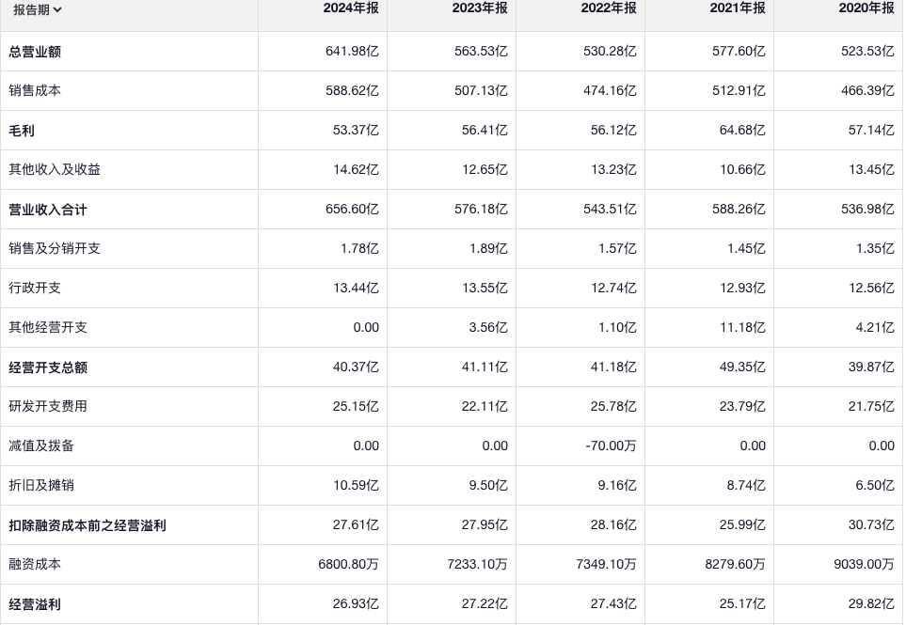Screen dimensions: 906x625
Task: Click the 总营业额 row label
Action: (x=35, y=52)
